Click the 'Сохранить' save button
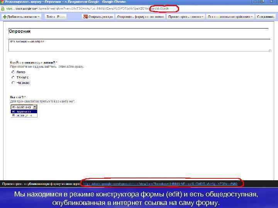Image resolution: width=278 pixels, height=208 pixels. click(265, 17)
